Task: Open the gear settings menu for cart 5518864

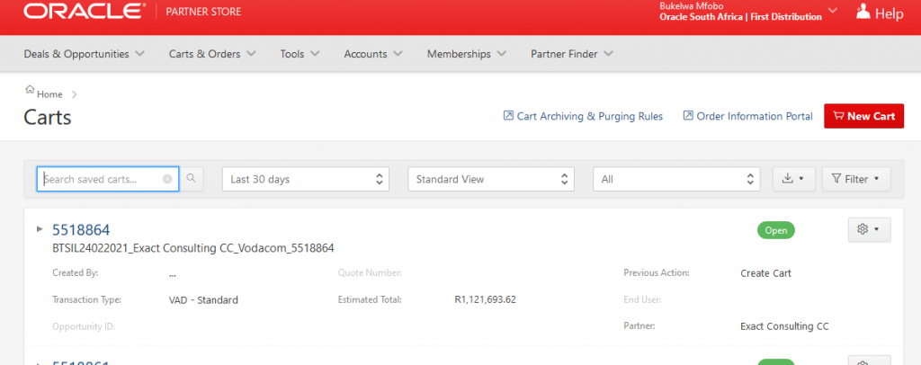Action: click(x=869, y=230)
